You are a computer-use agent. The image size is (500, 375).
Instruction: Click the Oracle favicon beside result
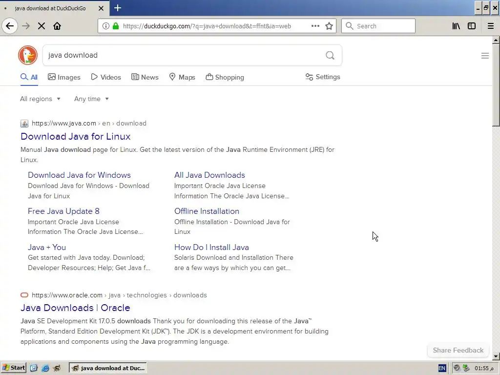(24, 295)
